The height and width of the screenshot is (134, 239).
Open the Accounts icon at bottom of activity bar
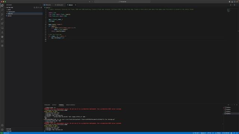(x=2, y=125)
